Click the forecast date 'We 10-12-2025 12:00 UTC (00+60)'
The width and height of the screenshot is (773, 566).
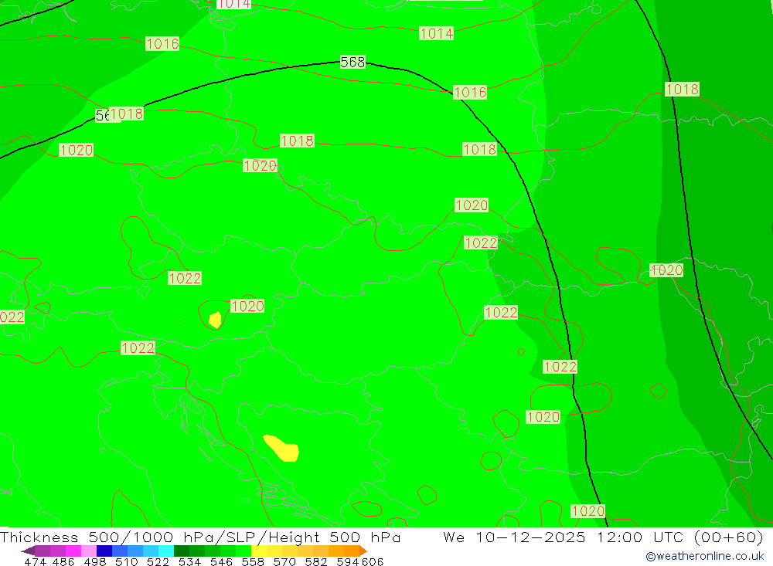[603, 537]
